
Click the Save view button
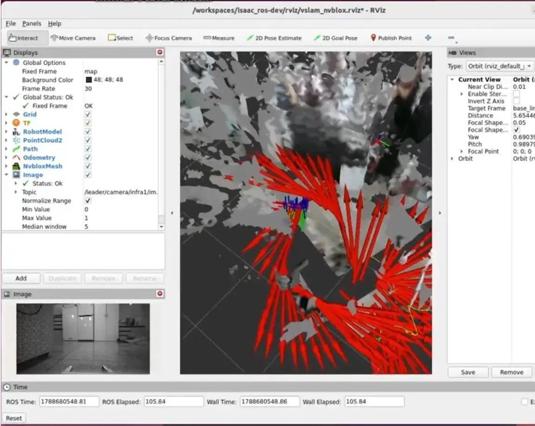pyautogui.click(x=468, y=372)
